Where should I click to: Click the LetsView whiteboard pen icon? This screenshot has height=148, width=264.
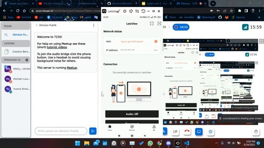[118, 11]
